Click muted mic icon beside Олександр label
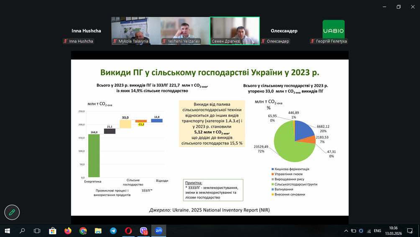420x237 pixels. click(x=263, y=41)
